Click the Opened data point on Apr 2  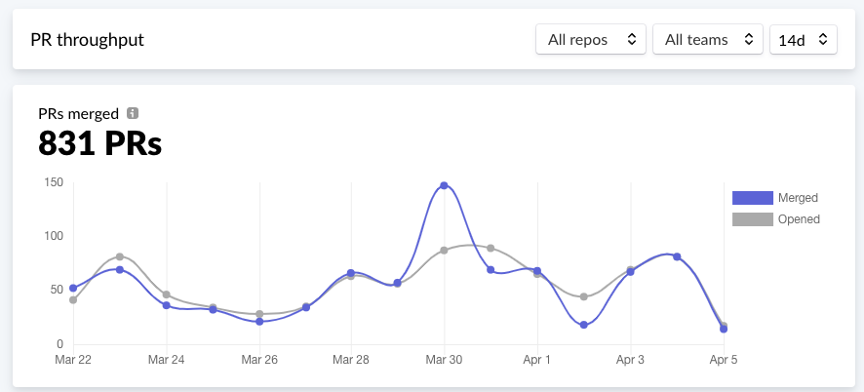point(584,296)
